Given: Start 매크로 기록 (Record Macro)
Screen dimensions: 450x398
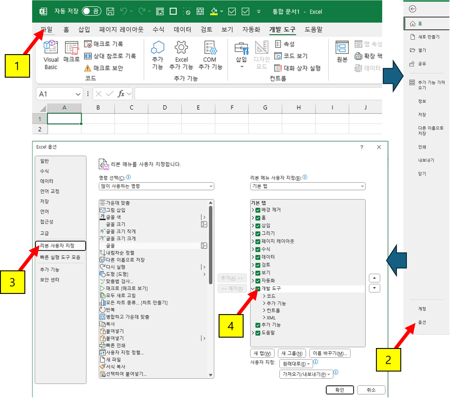Looking at the screenshot, I should pyautogui.click(x=104, y=44).
